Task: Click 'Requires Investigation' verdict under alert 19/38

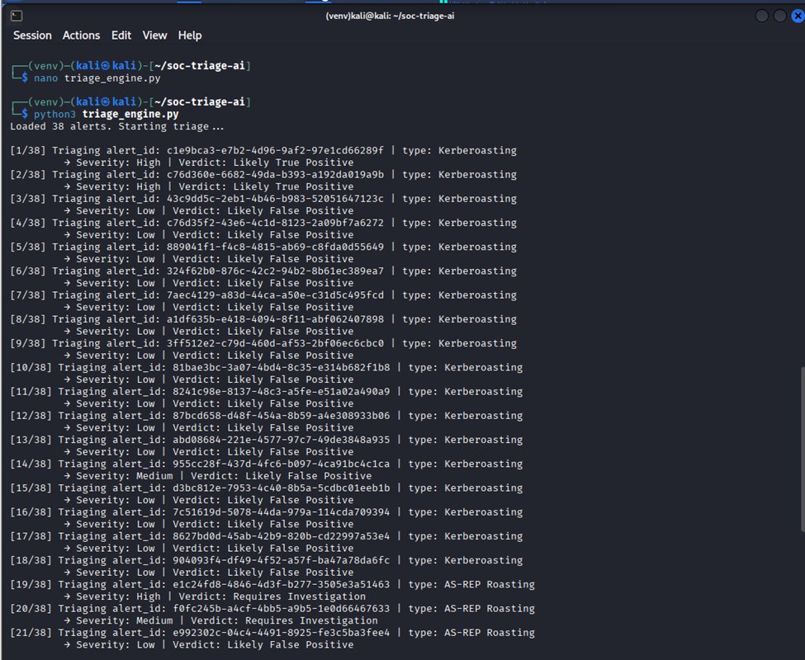Action: 300,596
